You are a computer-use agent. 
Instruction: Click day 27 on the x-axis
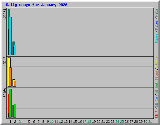[131, 122]
